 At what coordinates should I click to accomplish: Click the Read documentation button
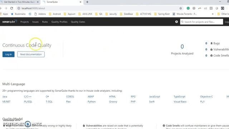pyautogui.click(x=31, y=54)
